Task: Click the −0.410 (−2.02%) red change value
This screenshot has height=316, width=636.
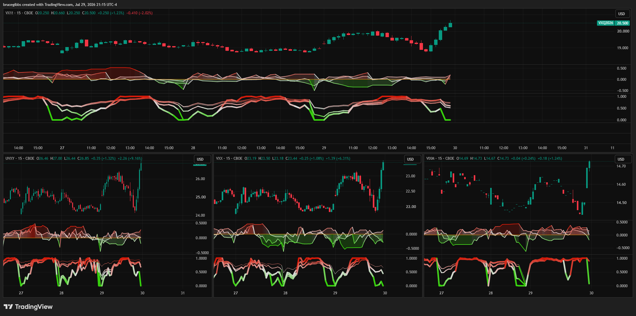Action: (x=139, y=13)
